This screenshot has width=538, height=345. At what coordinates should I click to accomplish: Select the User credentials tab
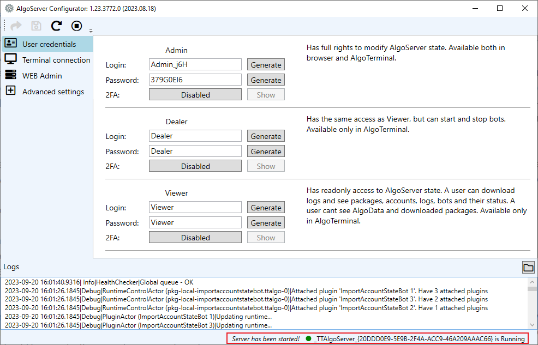[x=47, y=44]
